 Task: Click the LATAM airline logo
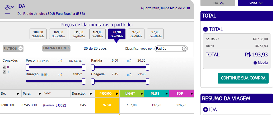[x=49, y=105]
